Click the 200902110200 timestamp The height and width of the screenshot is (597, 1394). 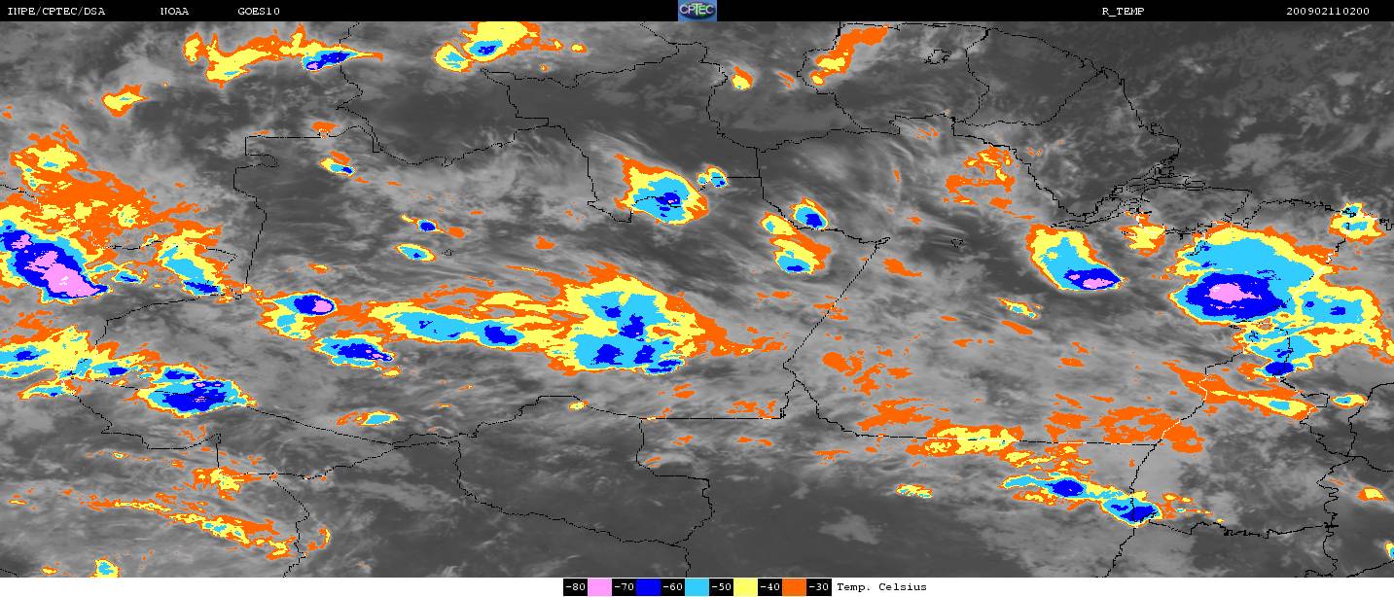pyautogui.click(x=1328, y=12)
